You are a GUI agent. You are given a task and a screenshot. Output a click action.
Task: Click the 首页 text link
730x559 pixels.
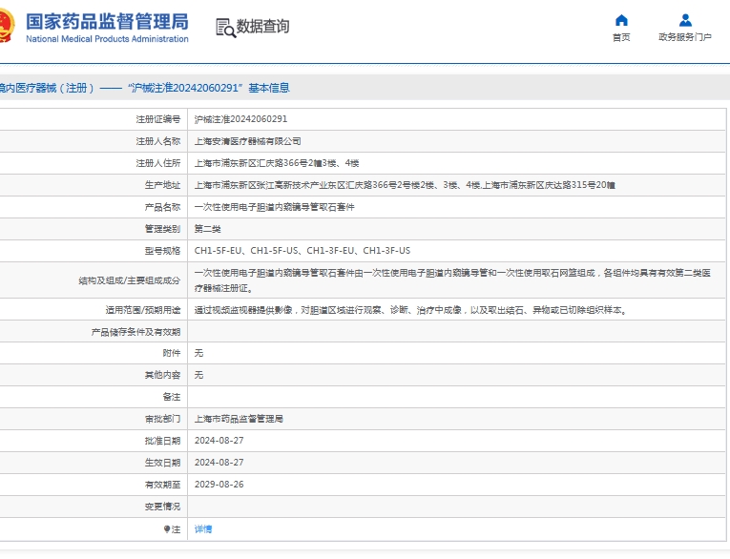(621, 37)
